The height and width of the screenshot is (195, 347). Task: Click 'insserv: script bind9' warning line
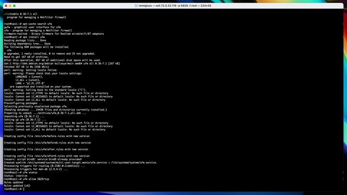[43, 159]
